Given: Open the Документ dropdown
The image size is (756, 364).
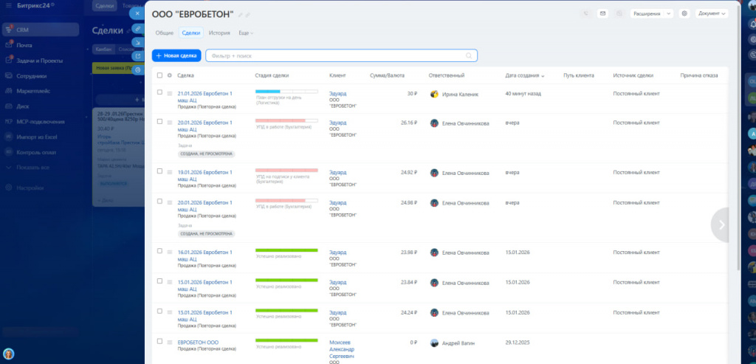Looking at the screenshot, I should pos(712,13).
